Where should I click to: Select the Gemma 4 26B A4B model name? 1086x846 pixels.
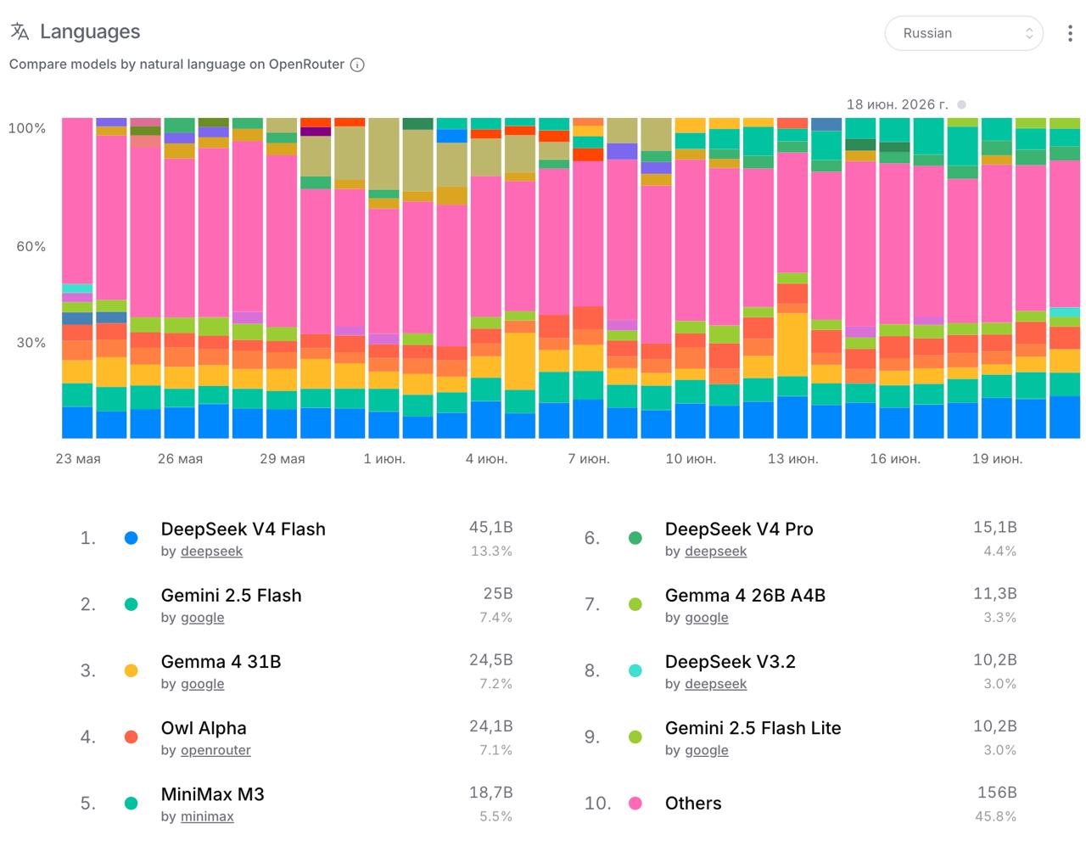pos(745,596)
